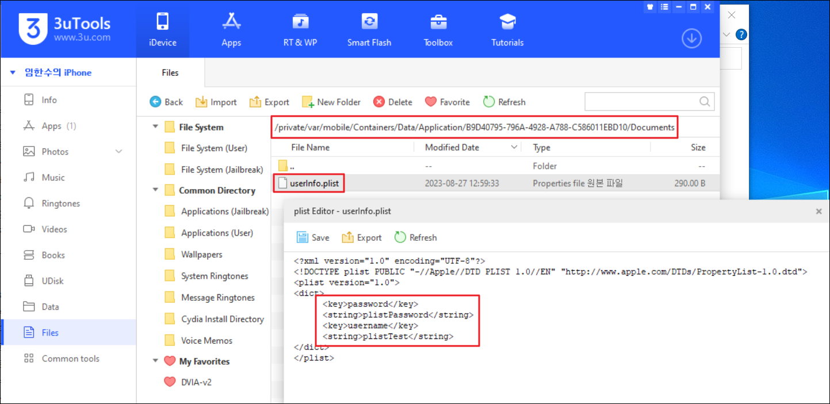The width and height of the screenshot is (830, 404).
Task: Collapse the File System tree group
Action: tap(155, 127)
